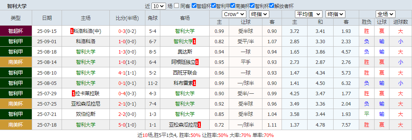Click home team 奴伯伦斯
Image resolution: width=412 pixels, height=140 pixels.
click(86, 114)
